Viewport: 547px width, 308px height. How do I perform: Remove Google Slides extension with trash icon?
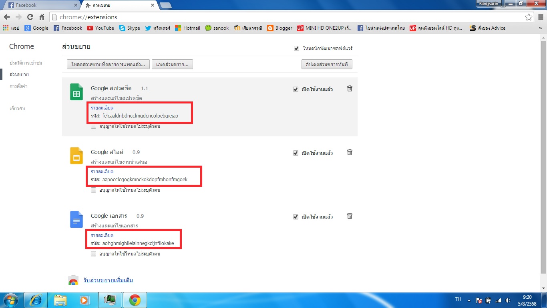350,152
